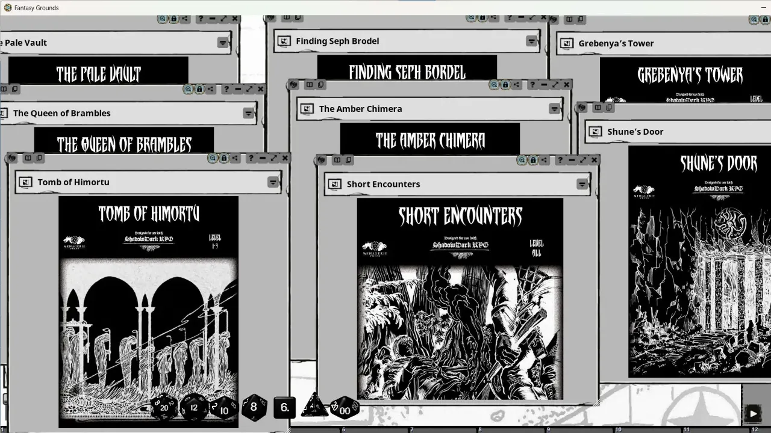Click the Short Encounters title field
The width and height of the screenshot is (771, 433).
(457, 184)
